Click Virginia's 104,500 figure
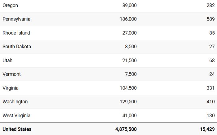The height and width of the screenshot is (135, 217). tap(128, 88)
